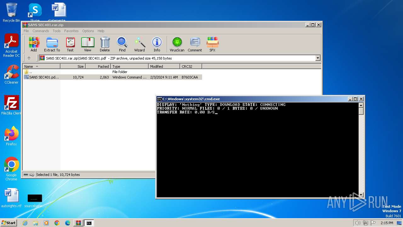Go up one folder level arrow
The image size is (403, 227).
click(x=29, y=58)
